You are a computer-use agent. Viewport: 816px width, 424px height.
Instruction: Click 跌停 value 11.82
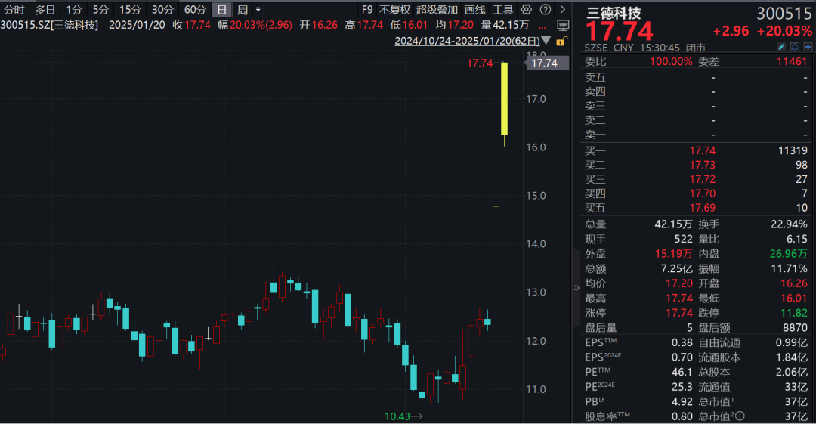tap(794, 313)
